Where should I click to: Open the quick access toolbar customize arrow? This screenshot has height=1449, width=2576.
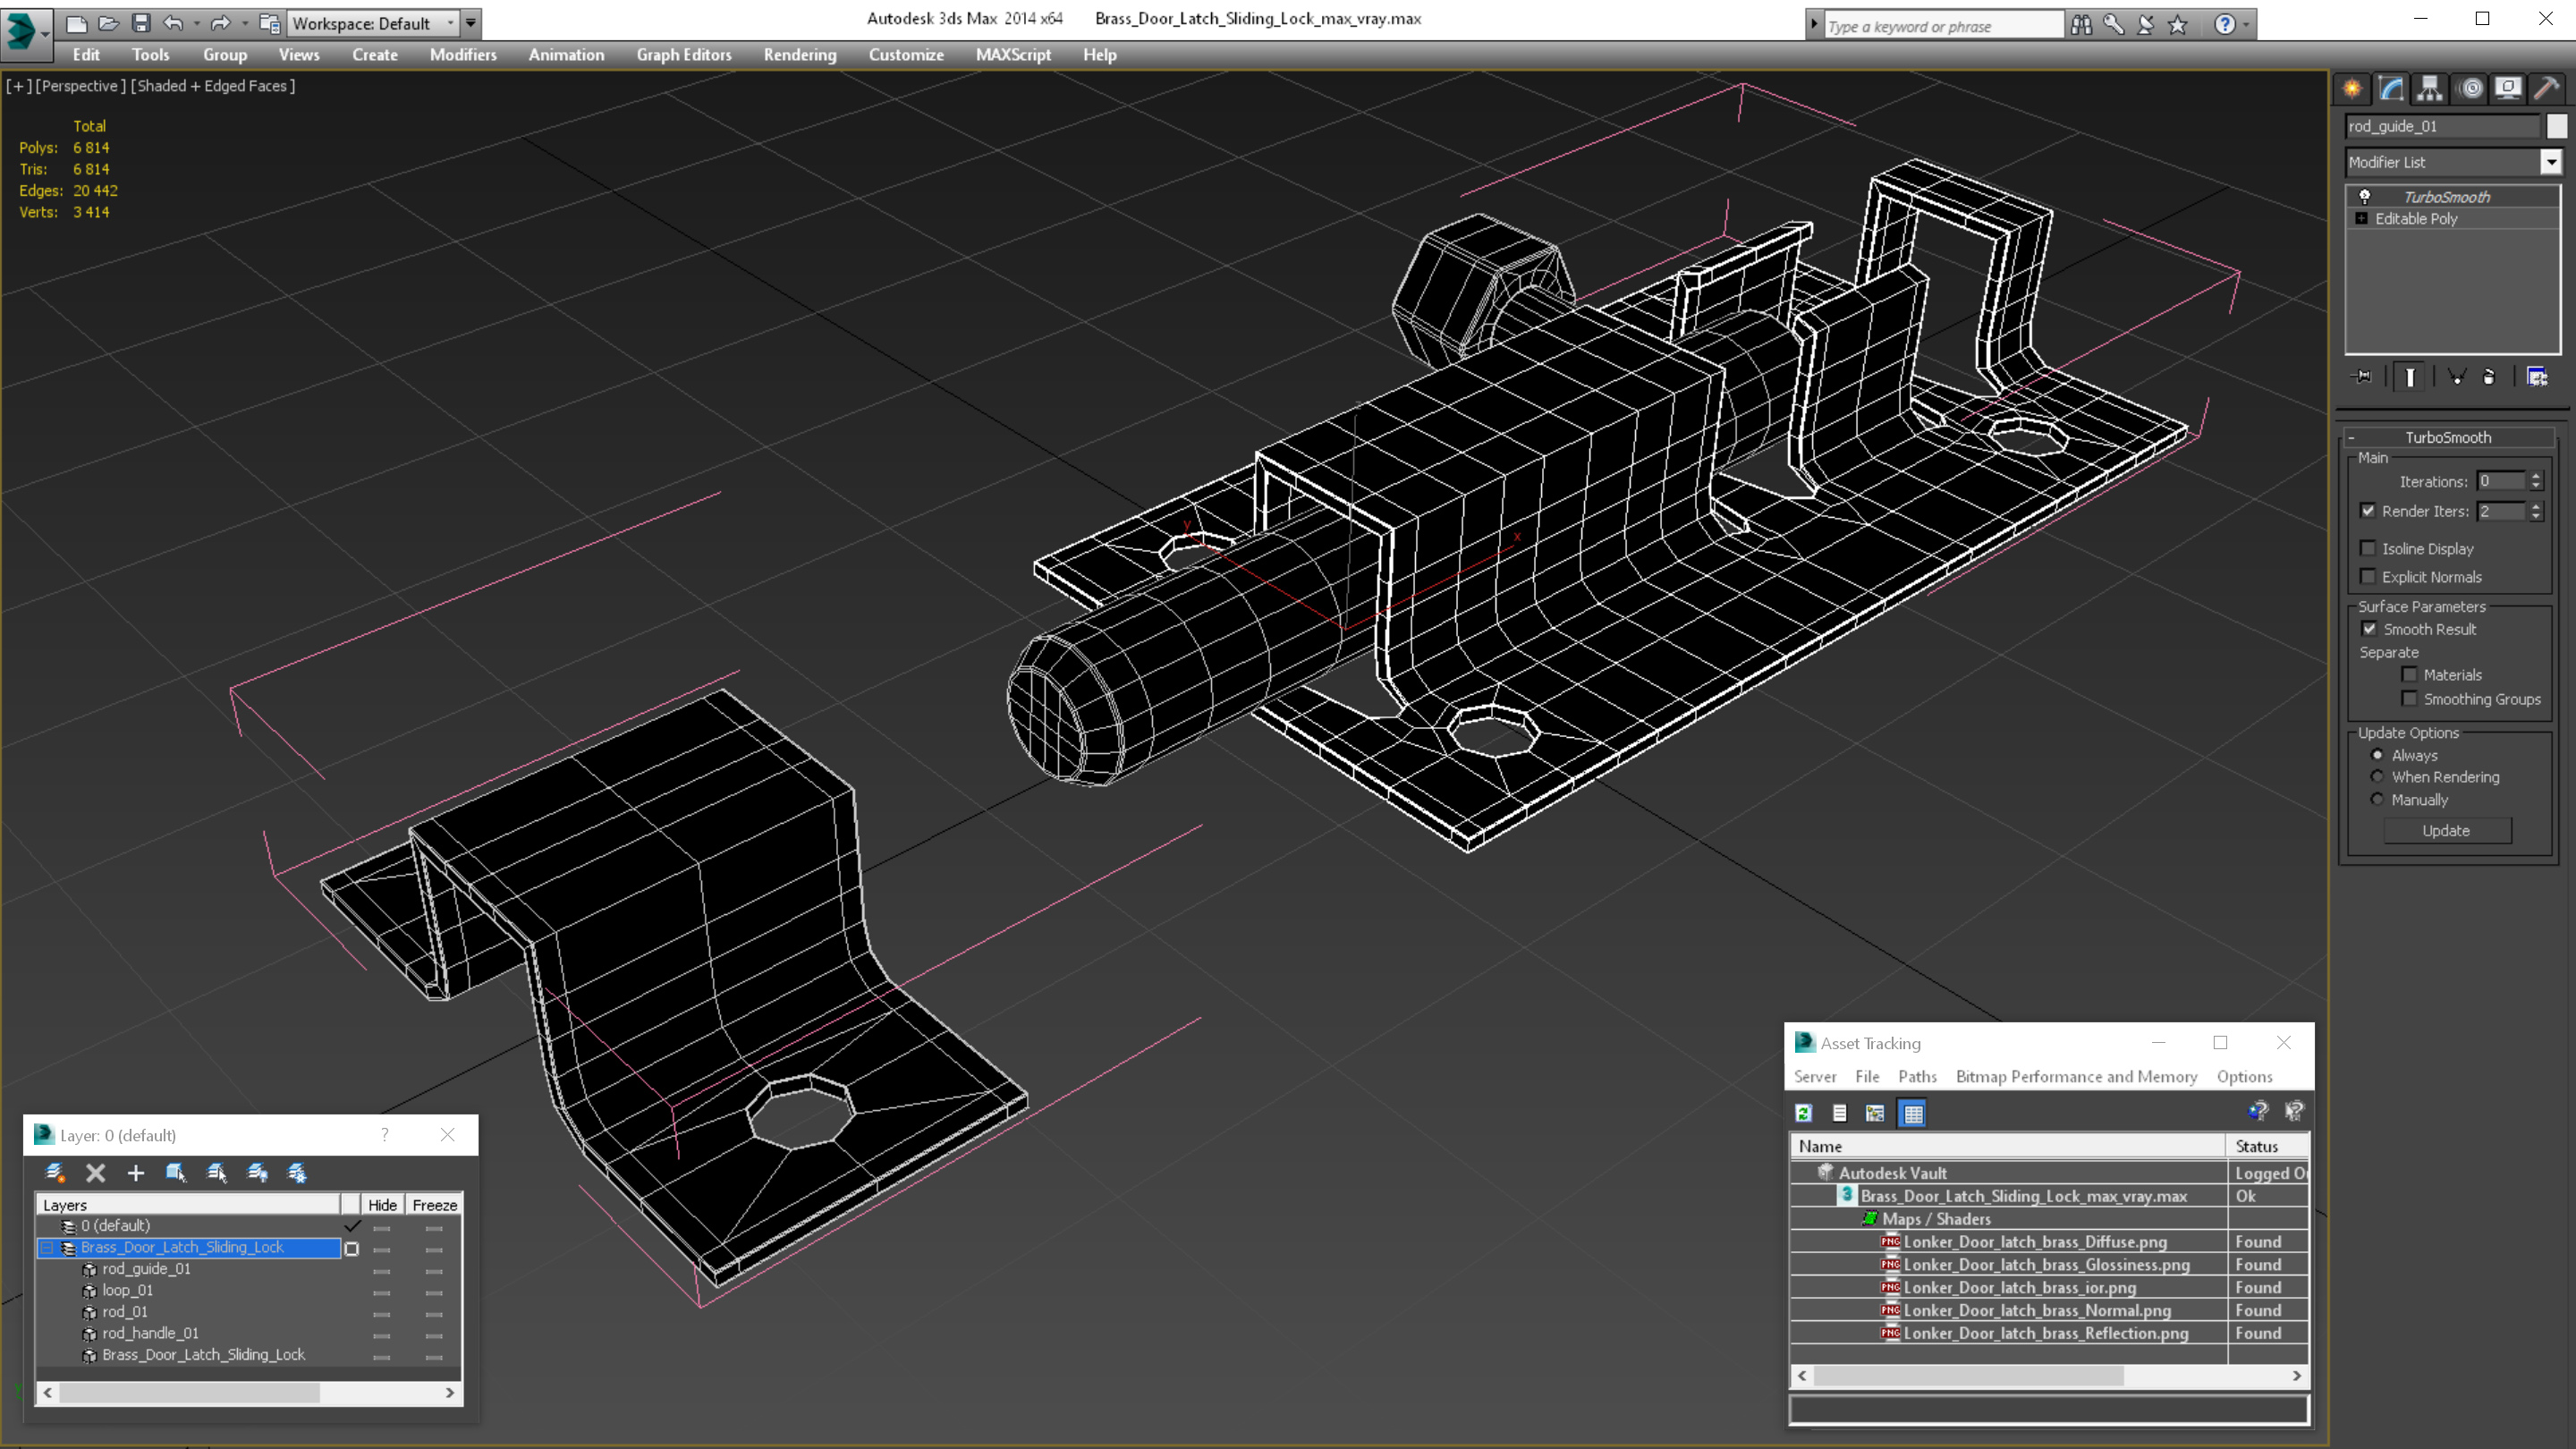click(x=471, y=23)
